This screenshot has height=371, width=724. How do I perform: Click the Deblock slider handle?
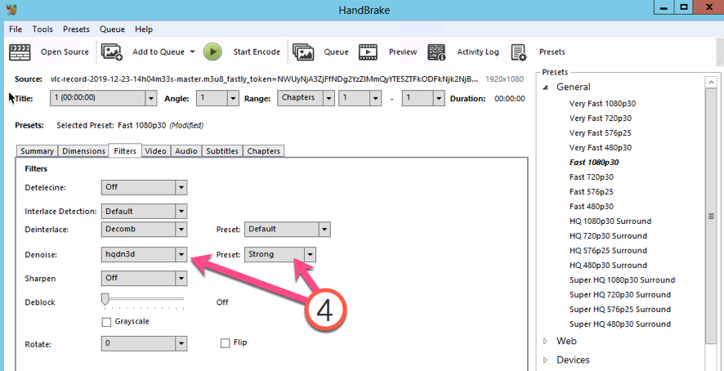tap(105, 300)
